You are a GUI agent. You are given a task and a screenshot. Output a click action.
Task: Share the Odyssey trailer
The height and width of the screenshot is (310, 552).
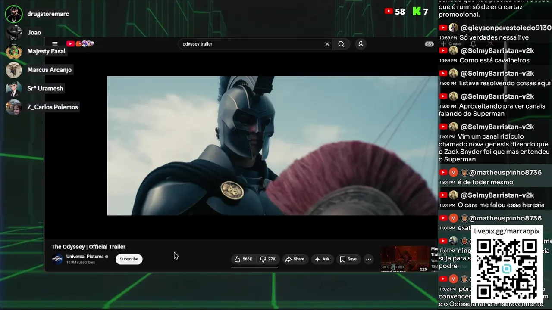click(295, 259)
